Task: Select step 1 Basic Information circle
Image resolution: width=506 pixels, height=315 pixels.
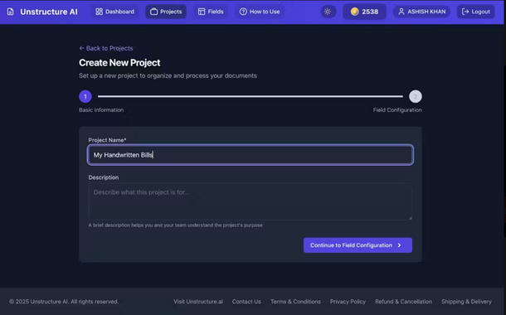Action: point(85,96)
